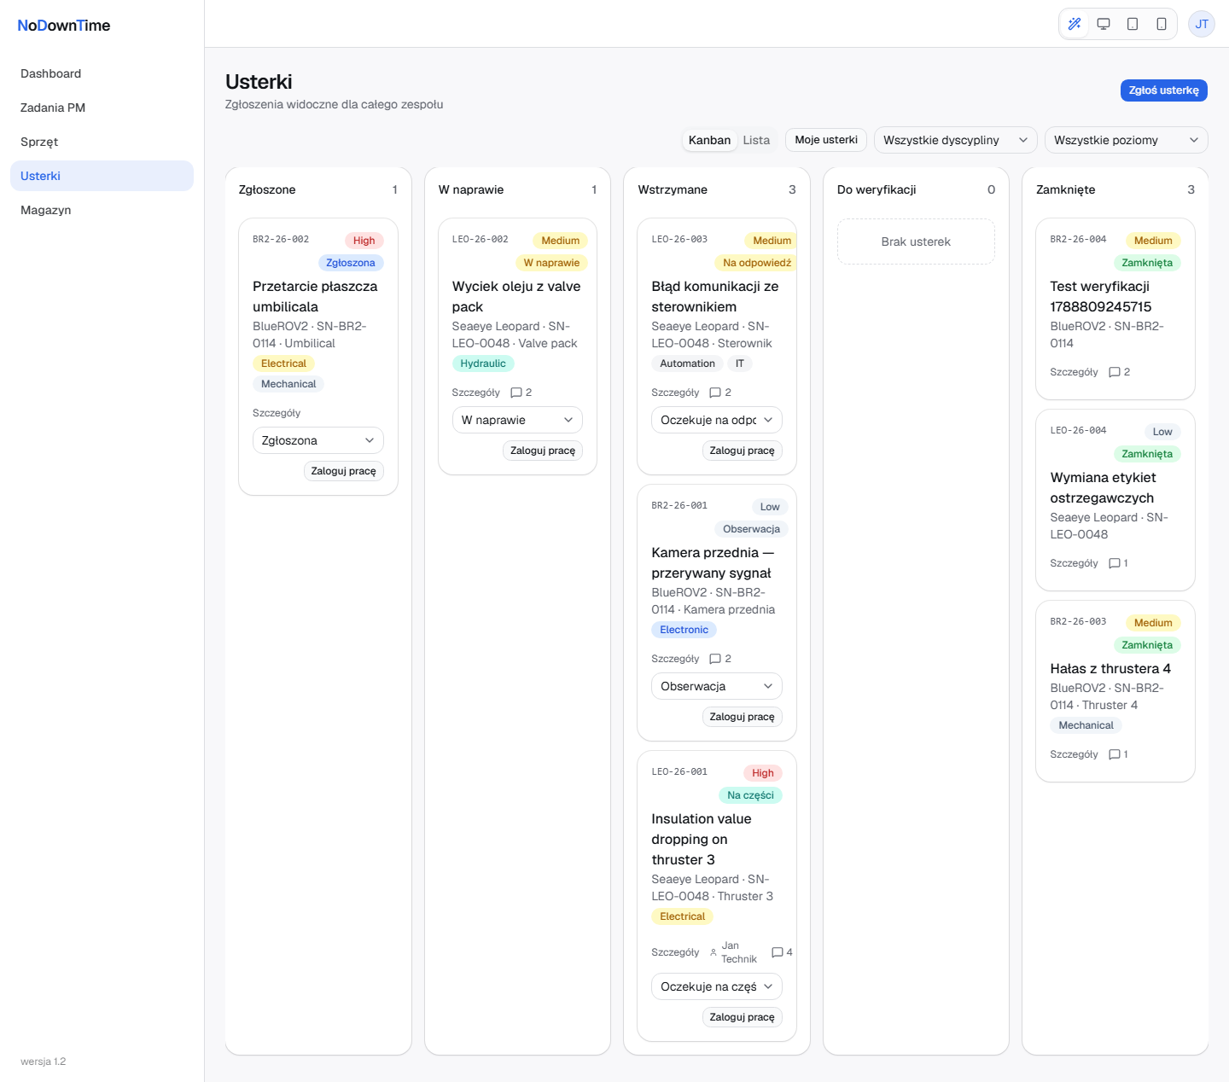Screen dimensions: 1229x1082
Task: Open the Wszystkie dyscypliny filter dropdown
Action: 956,140
